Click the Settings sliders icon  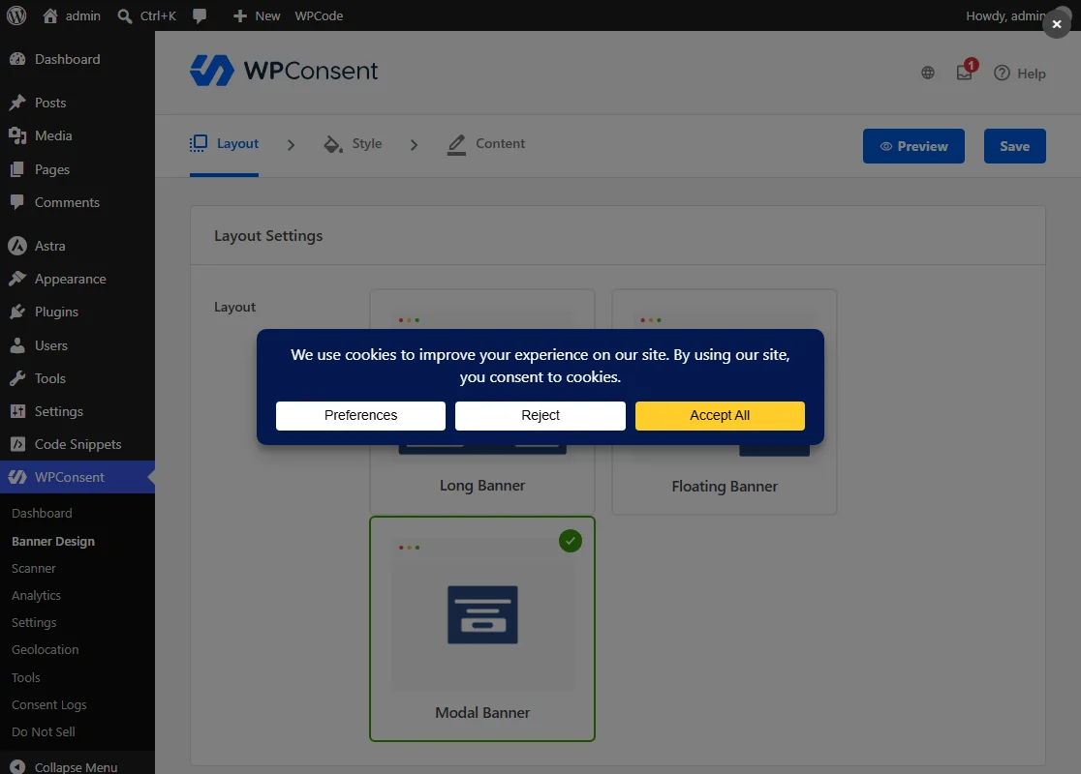[18, 412]
